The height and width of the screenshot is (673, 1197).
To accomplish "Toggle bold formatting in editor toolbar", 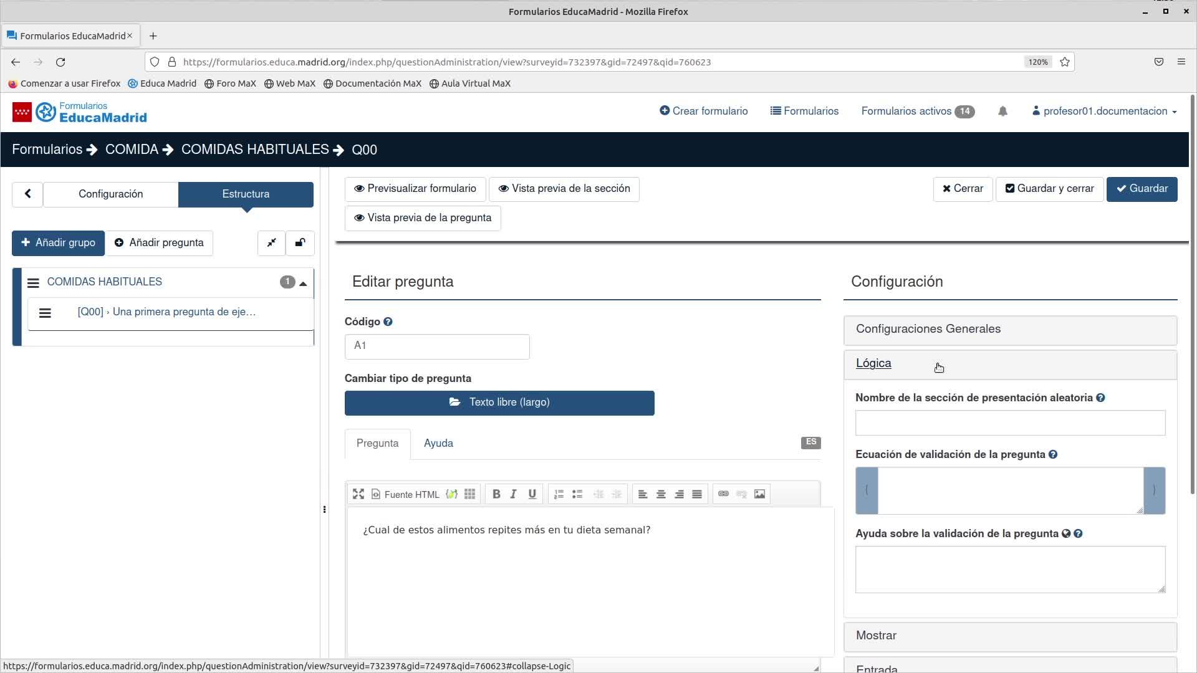I will [496, 494].
